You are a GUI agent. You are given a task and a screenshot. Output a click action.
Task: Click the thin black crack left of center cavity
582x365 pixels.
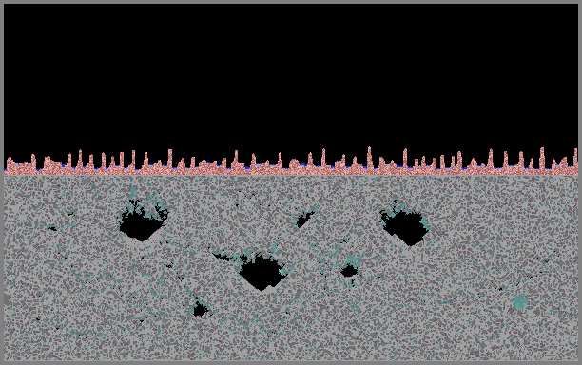coord(223,257)
